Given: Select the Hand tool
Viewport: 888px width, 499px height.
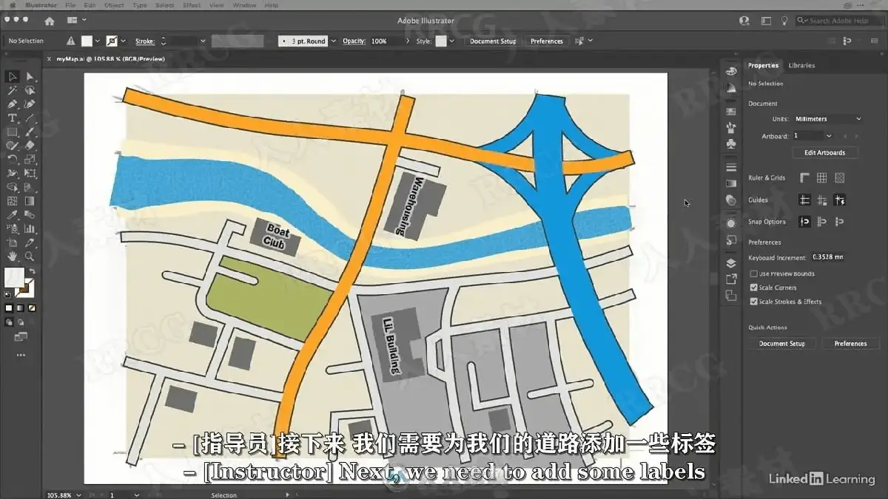Looking at the screenshot, I should tap(13, 257).
